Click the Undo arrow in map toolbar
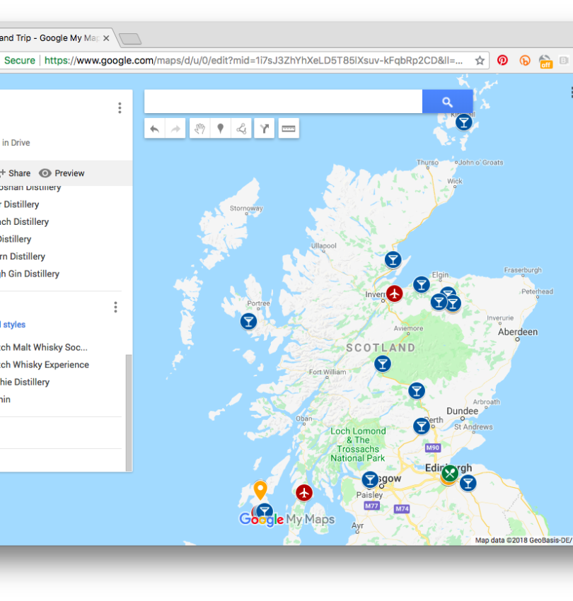The image size is (573, 601). pyautogui.click(x=154, y=129)
